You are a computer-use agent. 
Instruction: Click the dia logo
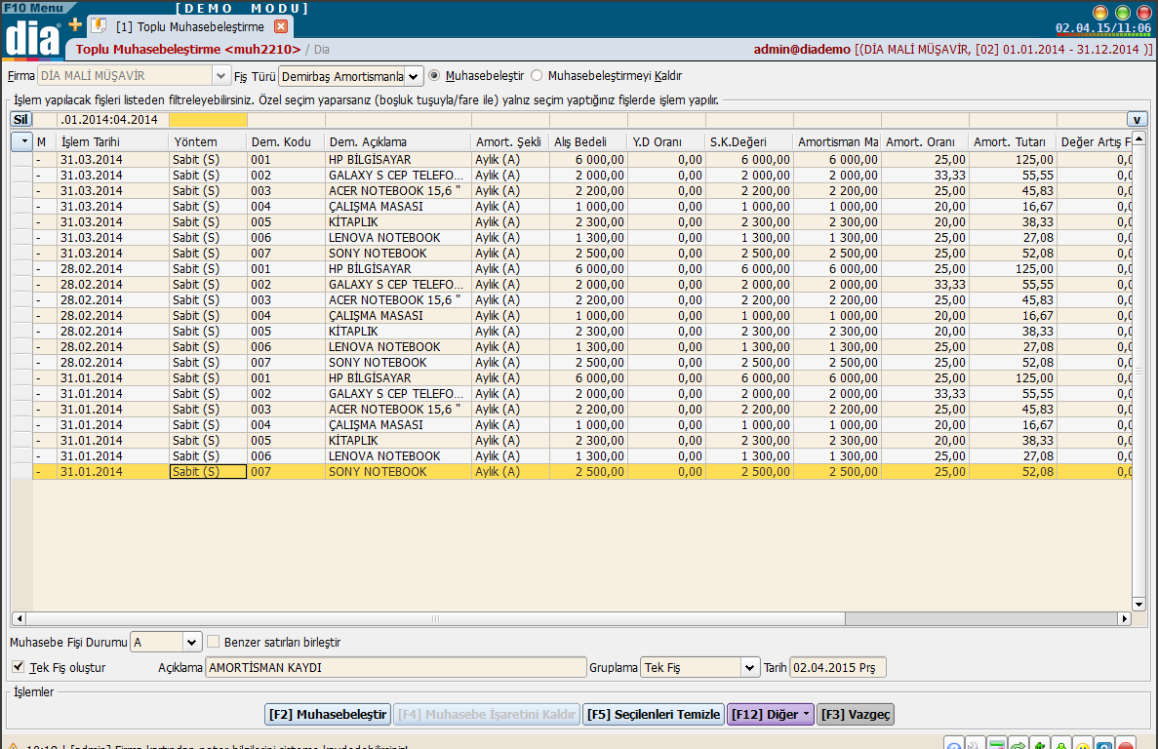coord(32,38)
